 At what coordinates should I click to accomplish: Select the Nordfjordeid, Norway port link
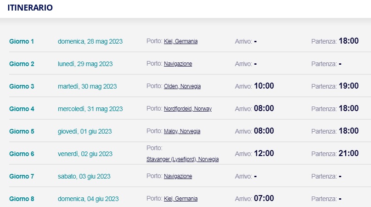[x=188, y=109]
